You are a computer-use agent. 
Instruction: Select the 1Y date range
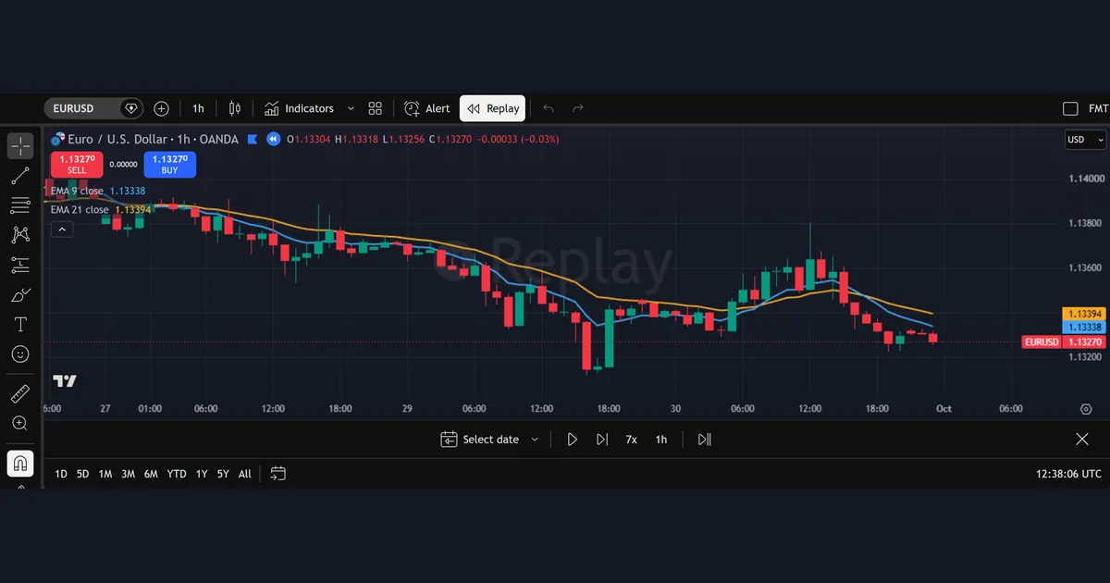click(x=202, y=474)
